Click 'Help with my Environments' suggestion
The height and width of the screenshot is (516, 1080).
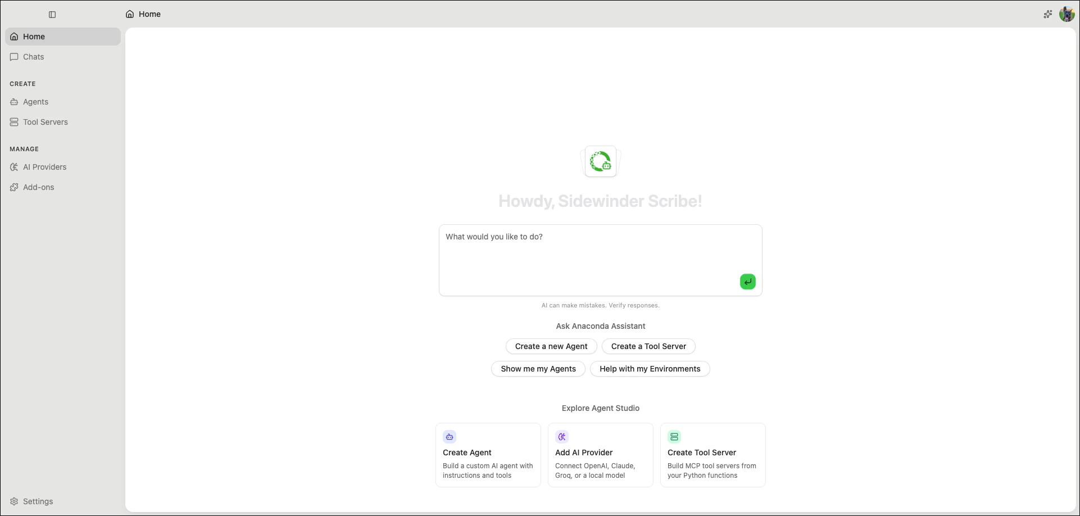click(x=650, y=369)
